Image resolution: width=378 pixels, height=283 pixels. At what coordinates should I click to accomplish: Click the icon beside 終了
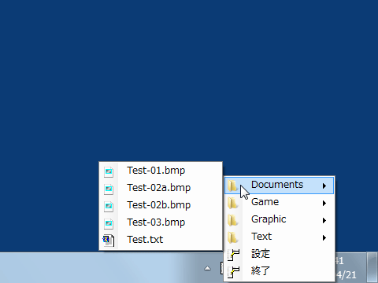pyautogui.click(x=233, y=272)
